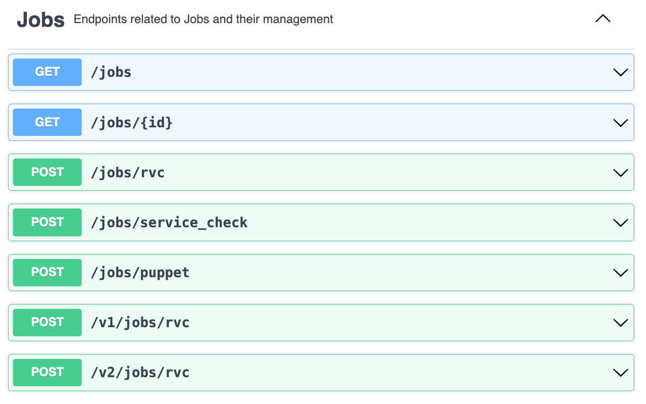The image size is (646, 404).
Task: Click the POST badge for /jobs/rvc
Action: pos(47,172)
